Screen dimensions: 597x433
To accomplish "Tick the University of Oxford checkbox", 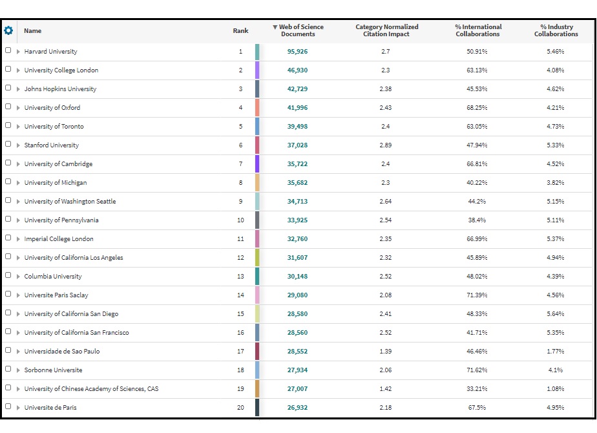I will tap(8, 106).
